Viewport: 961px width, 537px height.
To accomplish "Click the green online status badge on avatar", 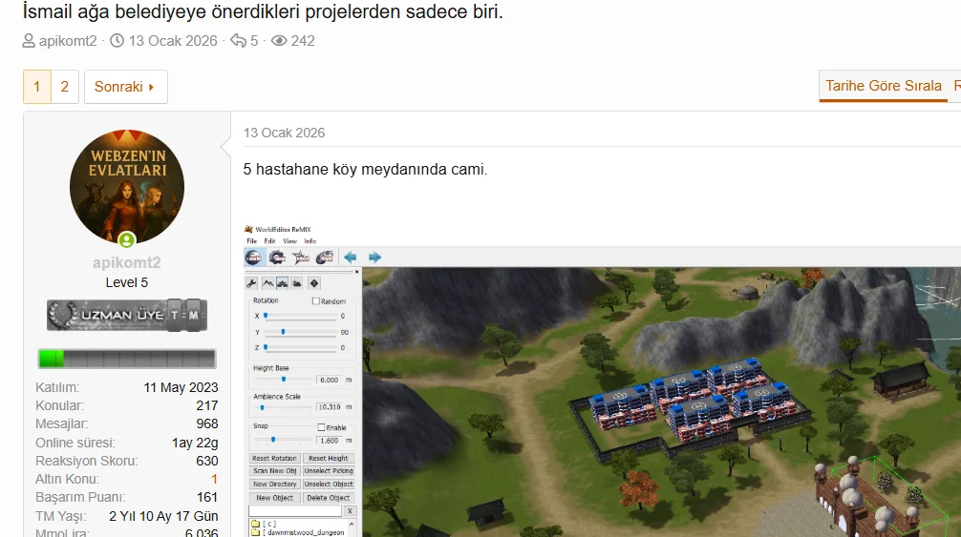I will 127,239.
